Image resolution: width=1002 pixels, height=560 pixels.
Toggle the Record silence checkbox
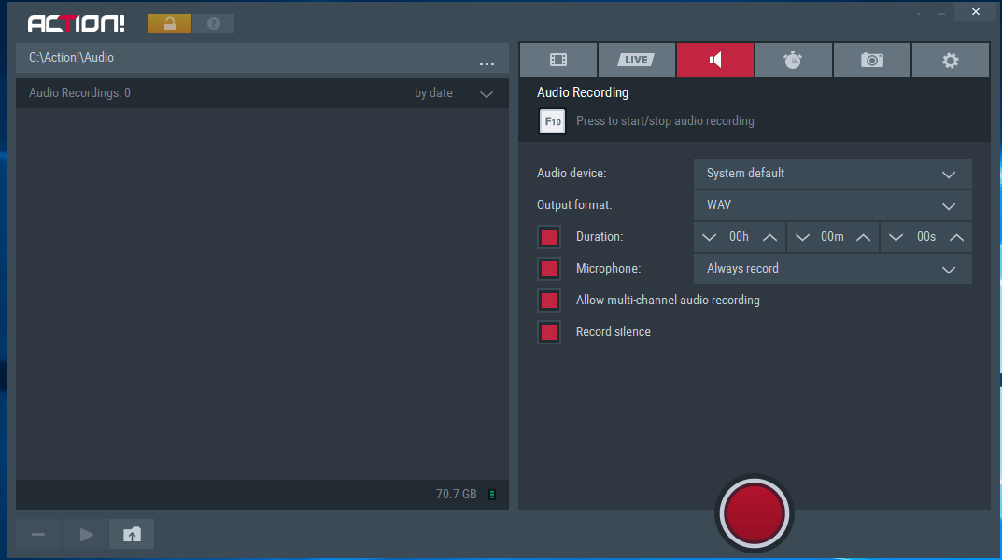[x=549, y=332]
